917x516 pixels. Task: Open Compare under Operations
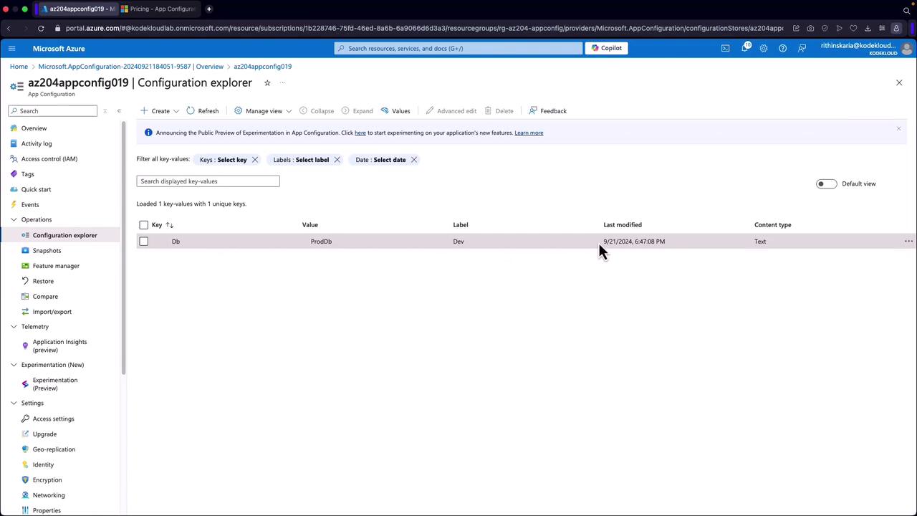[x=45, y=297]
